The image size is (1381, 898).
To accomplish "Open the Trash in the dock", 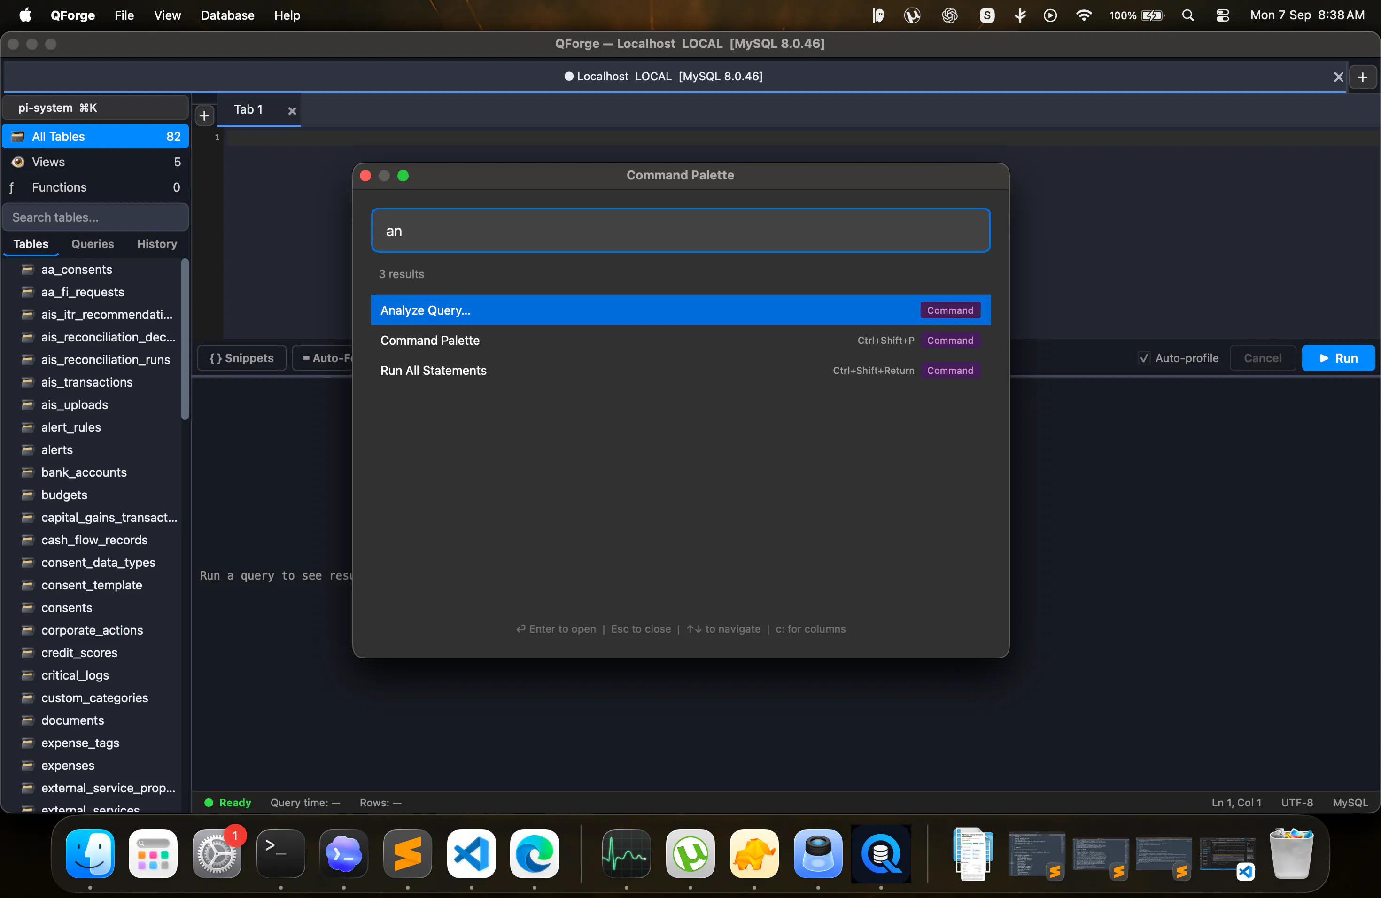I will [1291, 853].
